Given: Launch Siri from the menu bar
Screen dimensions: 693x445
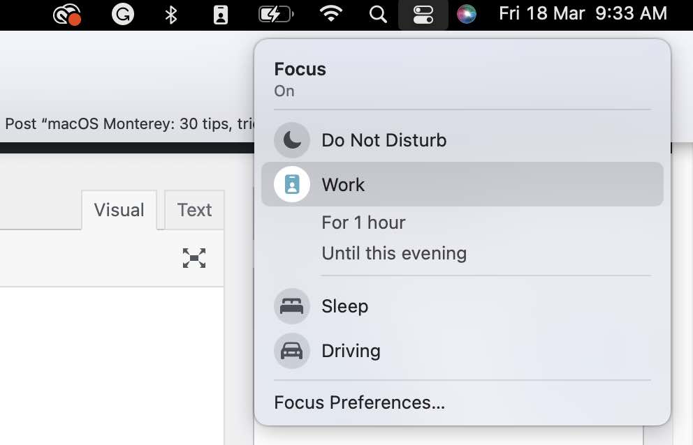Looking at the screenshot, I should point(466,14).
